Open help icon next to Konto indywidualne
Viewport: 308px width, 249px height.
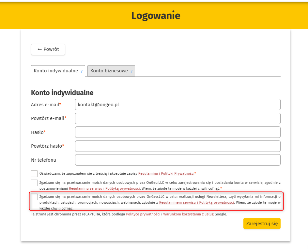point(81,71)
